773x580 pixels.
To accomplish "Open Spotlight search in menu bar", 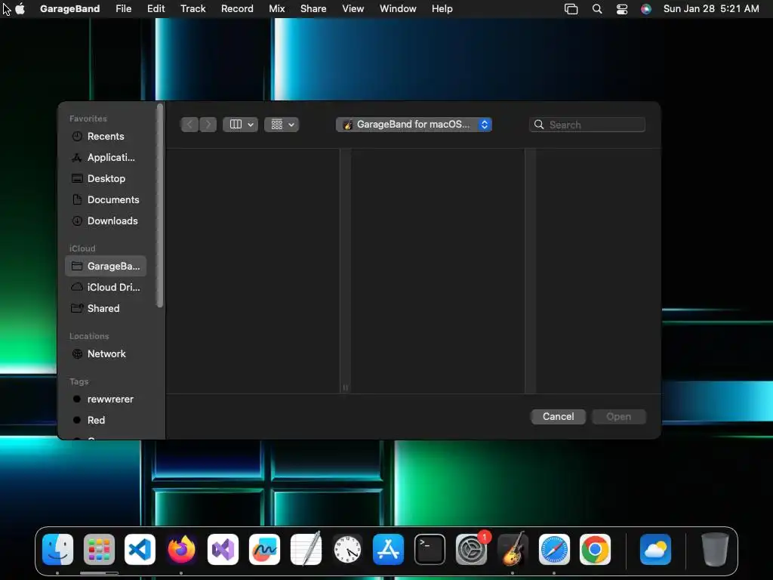I will (597, 9).
